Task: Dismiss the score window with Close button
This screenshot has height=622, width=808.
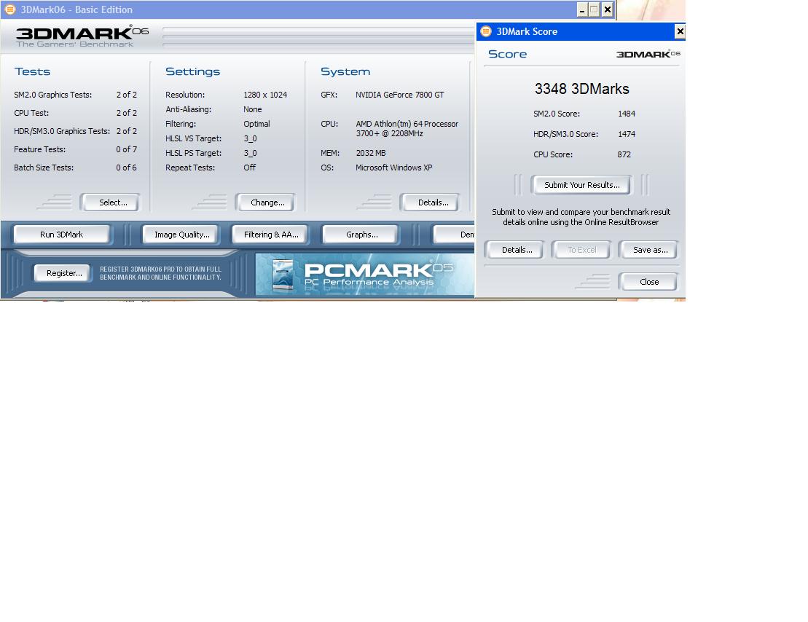Action: pyautogui.click(x=648, y=282)
